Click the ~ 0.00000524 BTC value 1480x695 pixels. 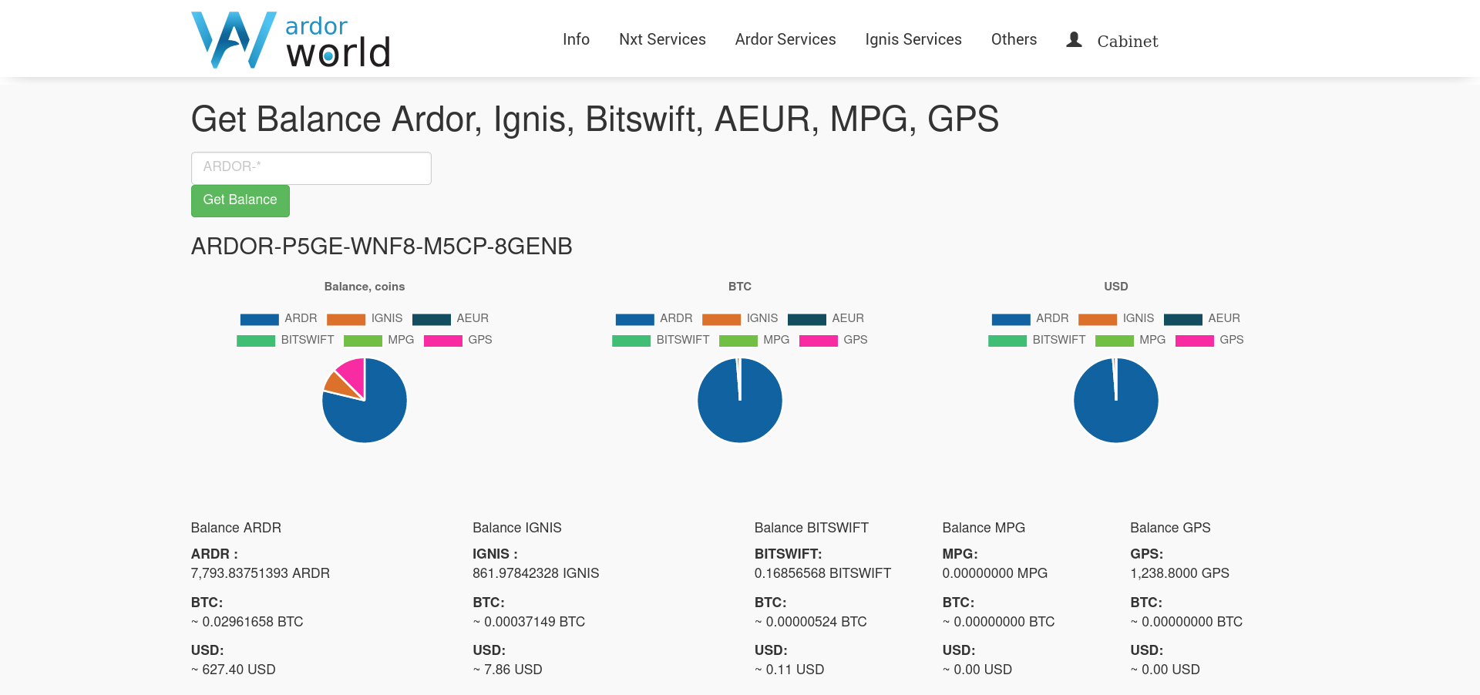pyautogui.click(x=811, y=622)
